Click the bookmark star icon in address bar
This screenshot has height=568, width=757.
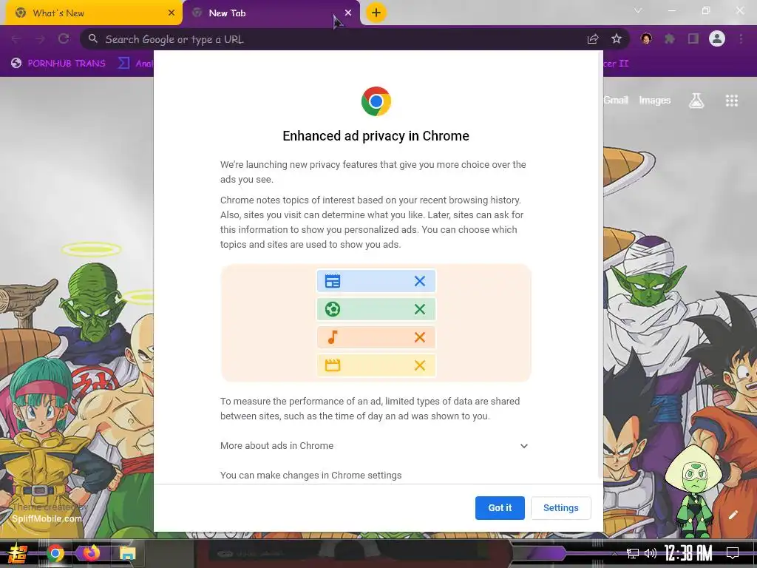tap(616, 39)
